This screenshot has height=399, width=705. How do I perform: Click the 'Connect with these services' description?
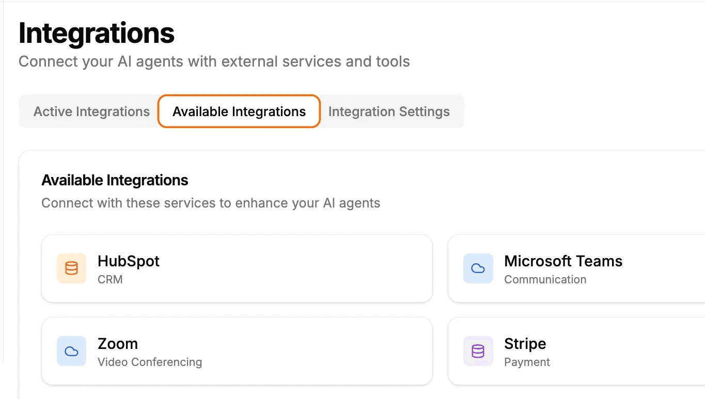pos(211,203)
